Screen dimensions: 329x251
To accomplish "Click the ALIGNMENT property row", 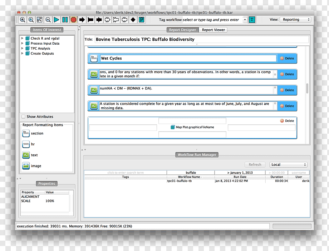I will [x=45, y=197].
